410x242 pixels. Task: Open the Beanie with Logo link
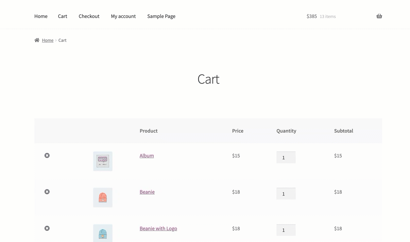[x=158, y=229]
